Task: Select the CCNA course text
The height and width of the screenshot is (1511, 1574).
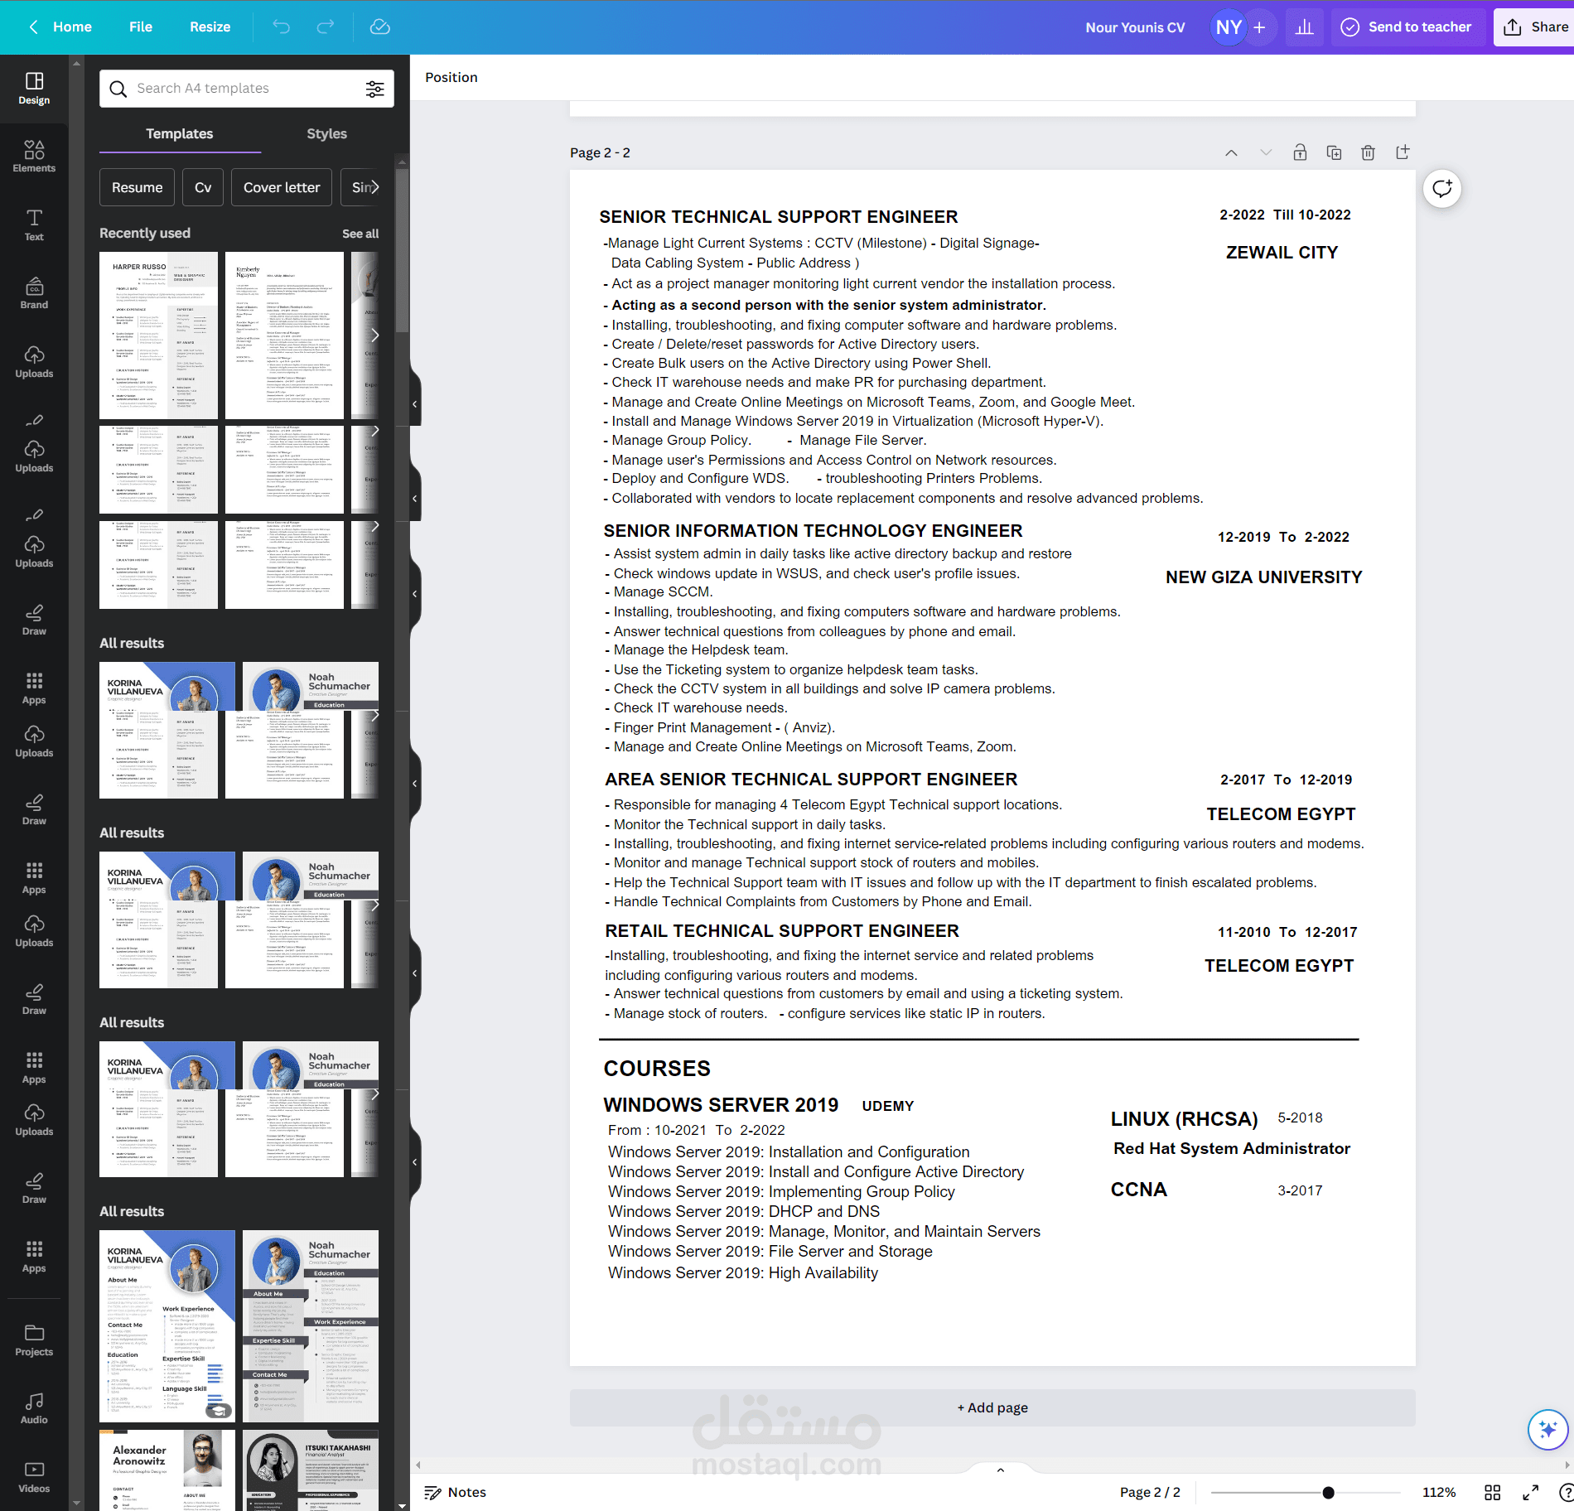Action: click(1138, 1190)
